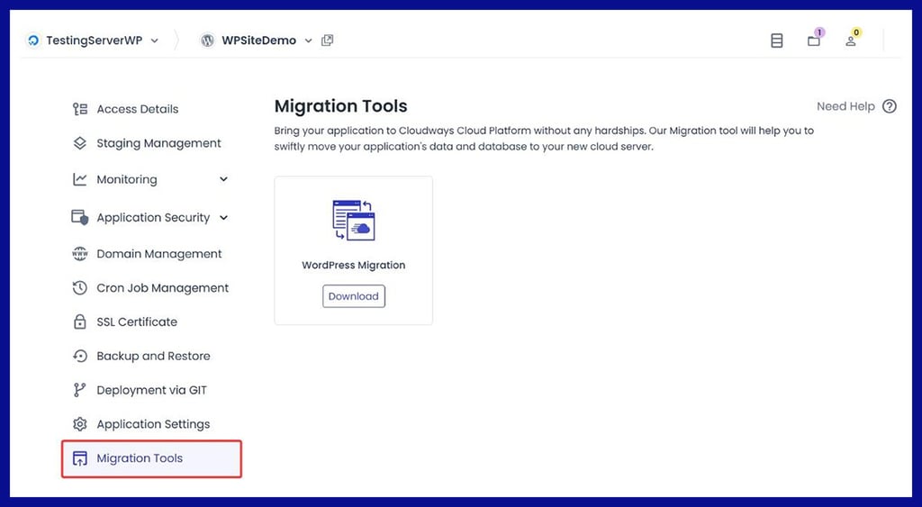This screenshot has width=922, height=507.
Task: Open Backup and Restore page
Action: coord(151,356)
